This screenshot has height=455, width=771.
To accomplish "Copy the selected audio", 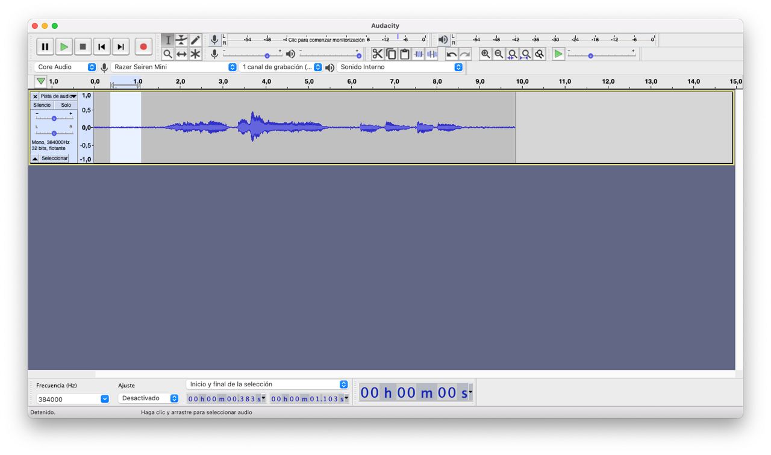I will coord(392,54).
